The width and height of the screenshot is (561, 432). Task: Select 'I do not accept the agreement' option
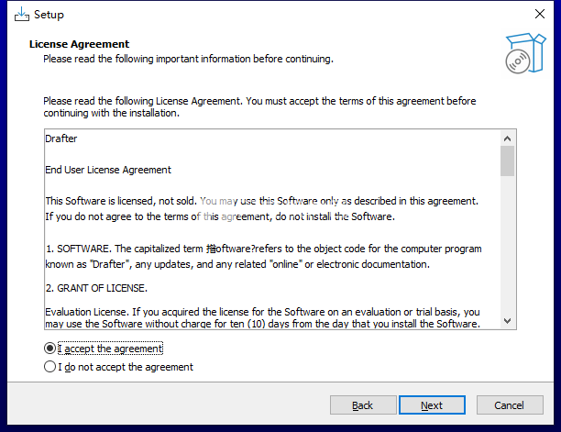point(49,367)
